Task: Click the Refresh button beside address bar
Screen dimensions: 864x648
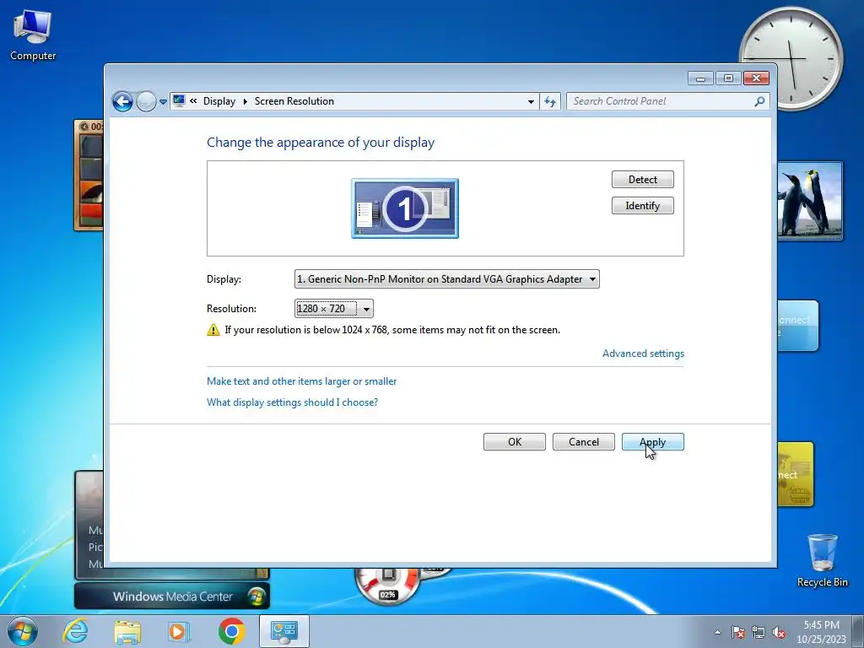Action: 550,101
